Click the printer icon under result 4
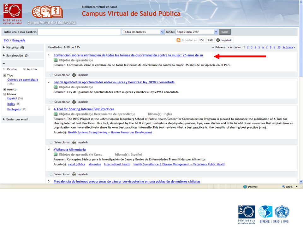The image size is (303, 227). coord(74,174)
